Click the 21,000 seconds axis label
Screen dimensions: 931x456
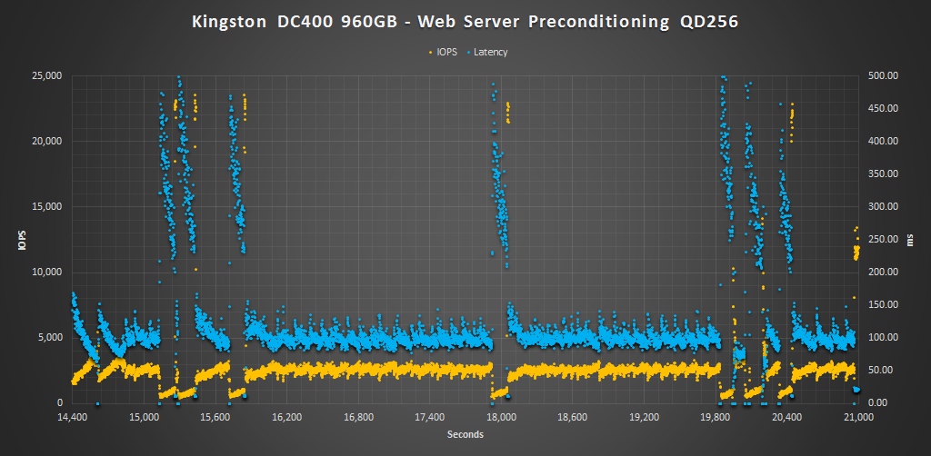click(858, 416)
